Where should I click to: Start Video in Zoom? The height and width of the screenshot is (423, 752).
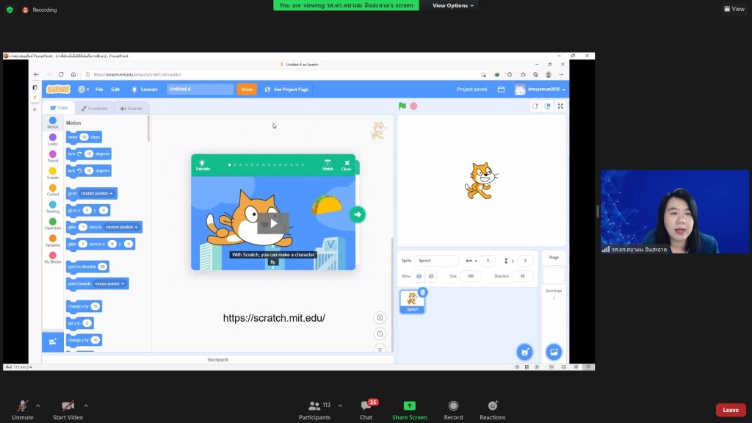point(68,410)
